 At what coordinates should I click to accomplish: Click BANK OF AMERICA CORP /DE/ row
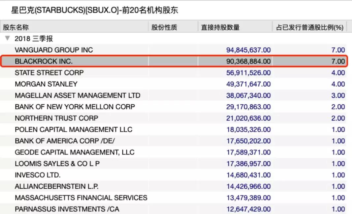(x=65, y=141)
